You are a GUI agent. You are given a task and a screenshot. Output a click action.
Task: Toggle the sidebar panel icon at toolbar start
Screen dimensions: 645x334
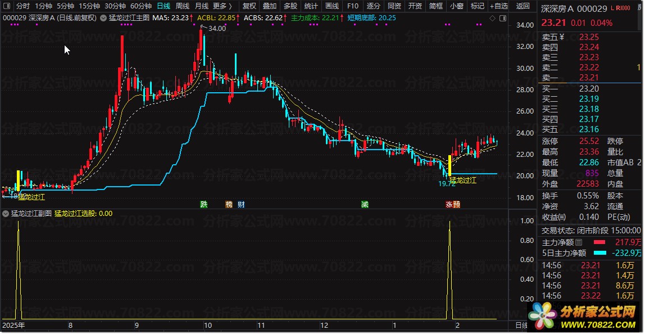pyautogui.click(x=7, y=6)
